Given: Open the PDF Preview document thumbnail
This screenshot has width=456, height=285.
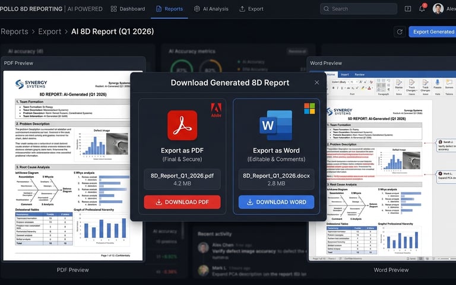Looking at the screenshot, I should (x=72, y=166).
